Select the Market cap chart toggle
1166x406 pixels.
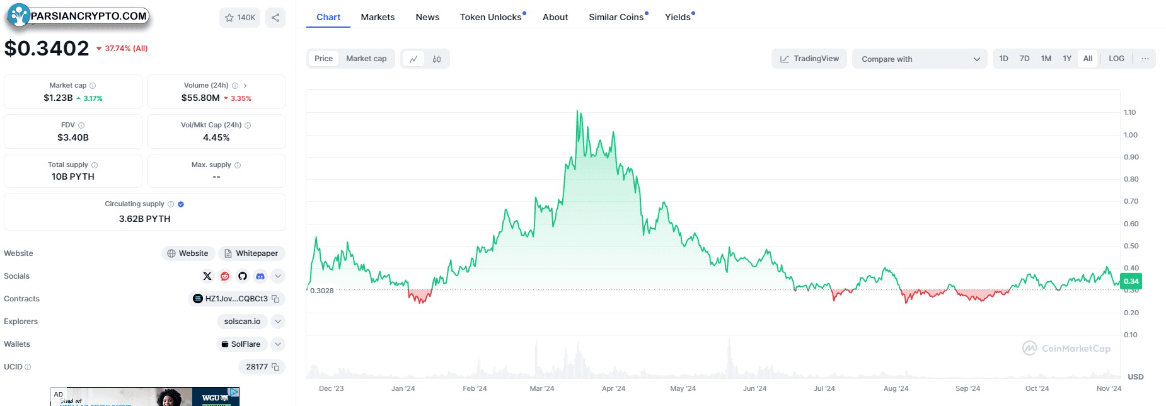pyautogui.click(x=366, y=59)
